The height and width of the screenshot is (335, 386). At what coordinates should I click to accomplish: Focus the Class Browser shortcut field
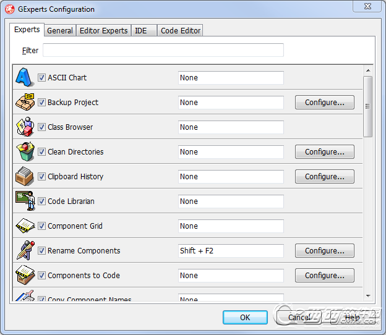[231, 127]
